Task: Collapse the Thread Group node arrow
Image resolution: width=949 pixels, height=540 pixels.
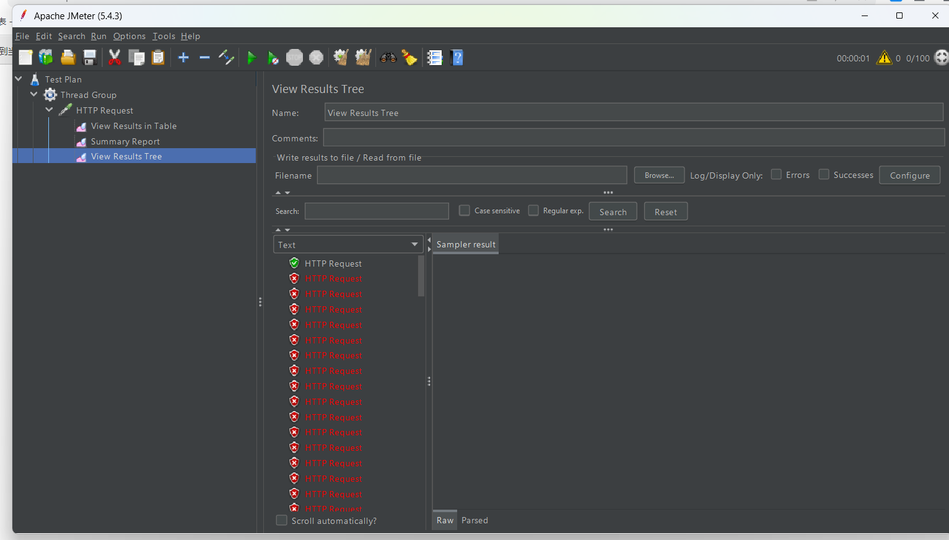Action: 34,94
